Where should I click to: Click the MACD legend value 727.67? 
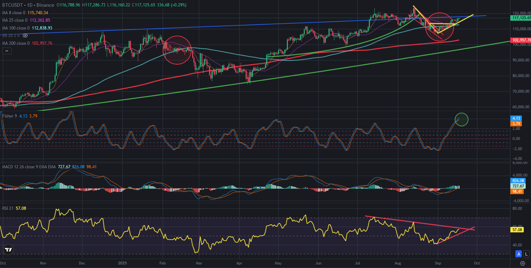click(x=64, y=166)
